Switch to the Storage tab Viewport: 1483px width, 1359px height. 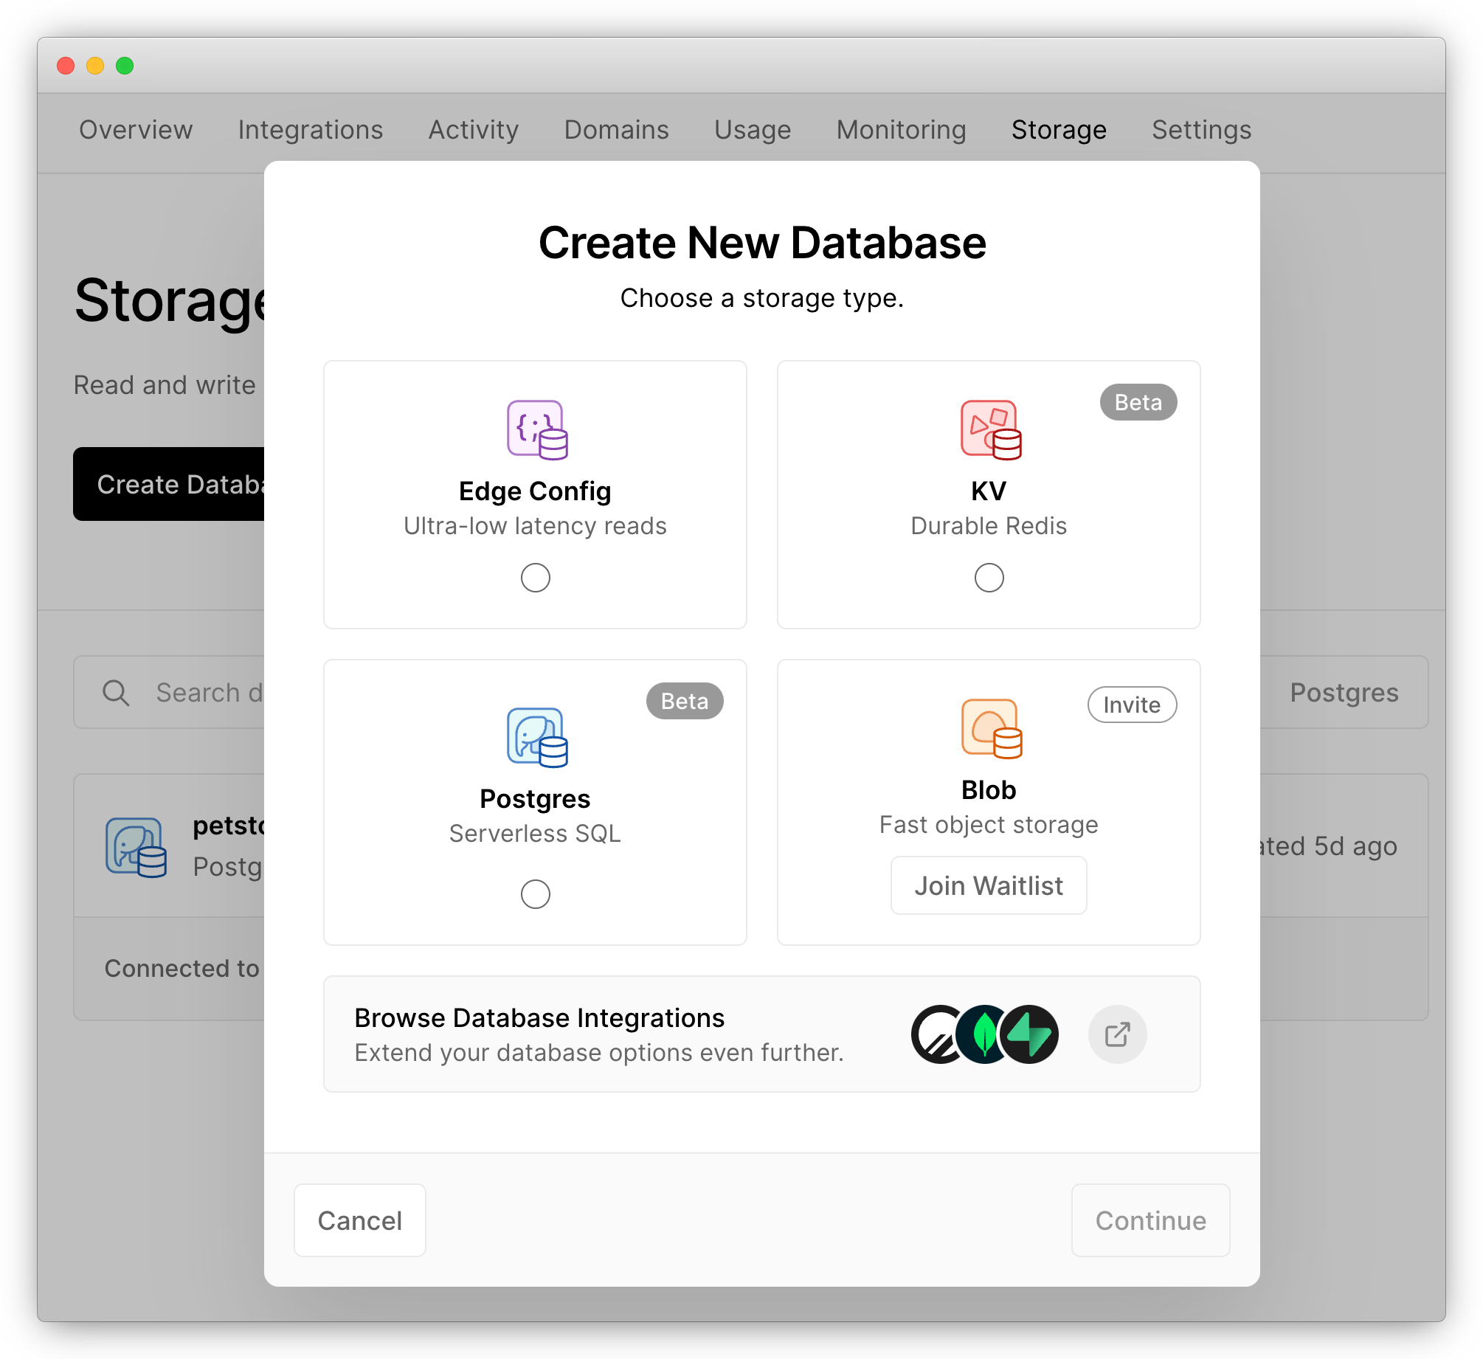(x=1059, y=129)
